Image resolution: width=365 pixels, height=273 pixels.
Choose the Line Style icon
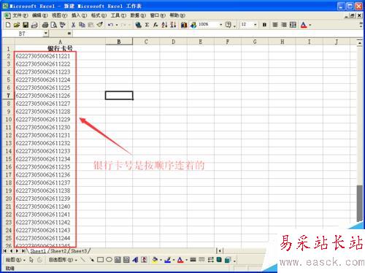(193, 260)
